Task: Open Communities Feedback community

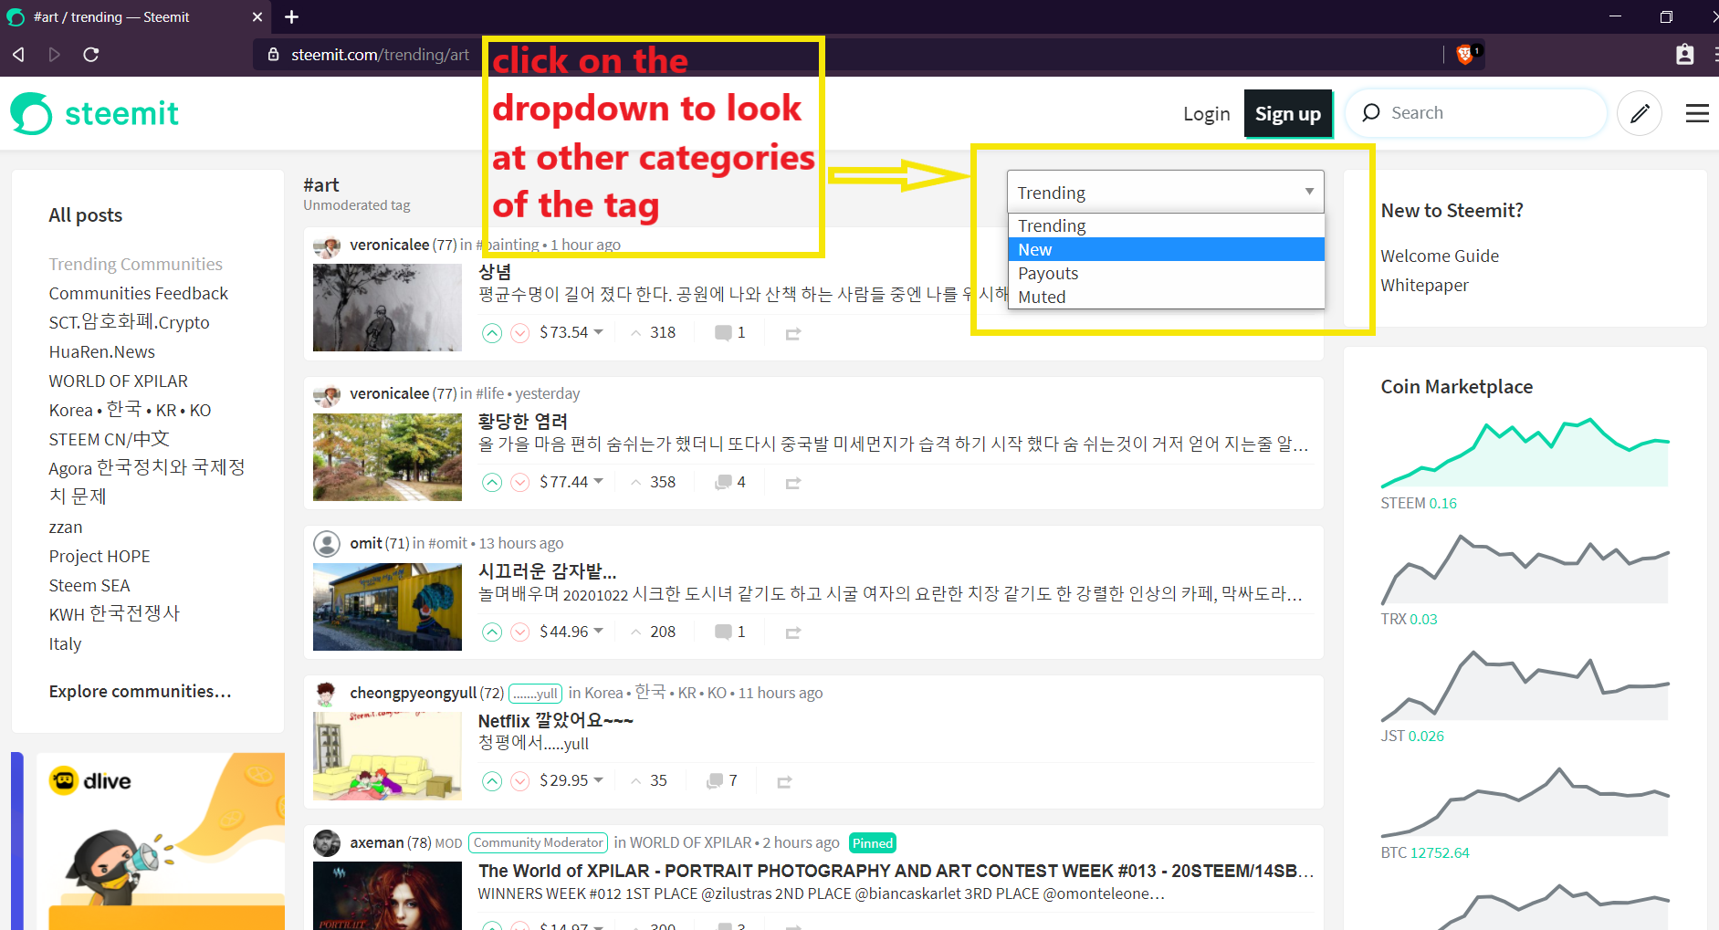Action: [x=138, y=294]
